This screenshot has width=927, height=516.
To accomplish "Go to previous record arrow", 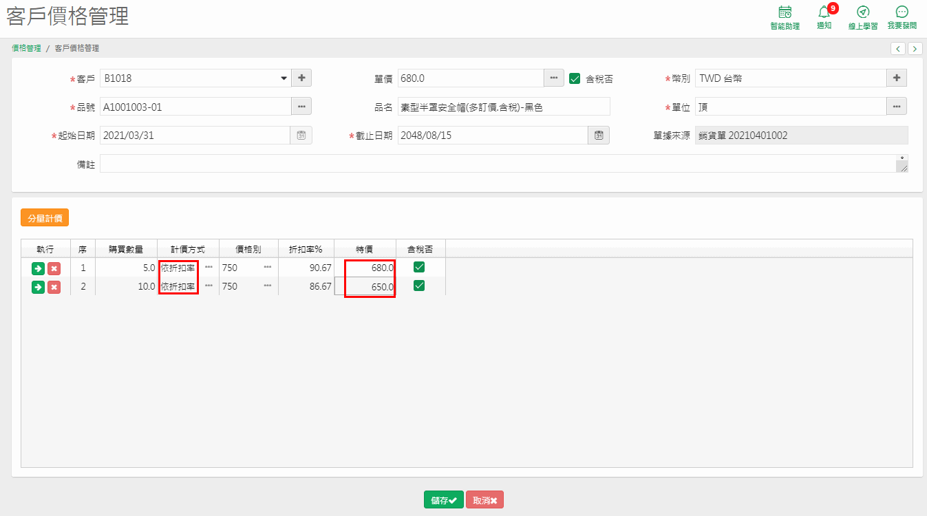I will (x=898, y=48).
